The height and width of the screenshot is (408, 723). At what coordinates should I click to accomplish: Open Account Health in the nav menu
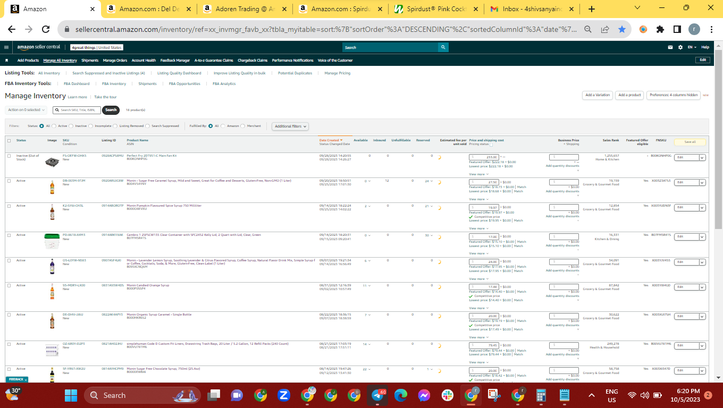coord(144,61)
